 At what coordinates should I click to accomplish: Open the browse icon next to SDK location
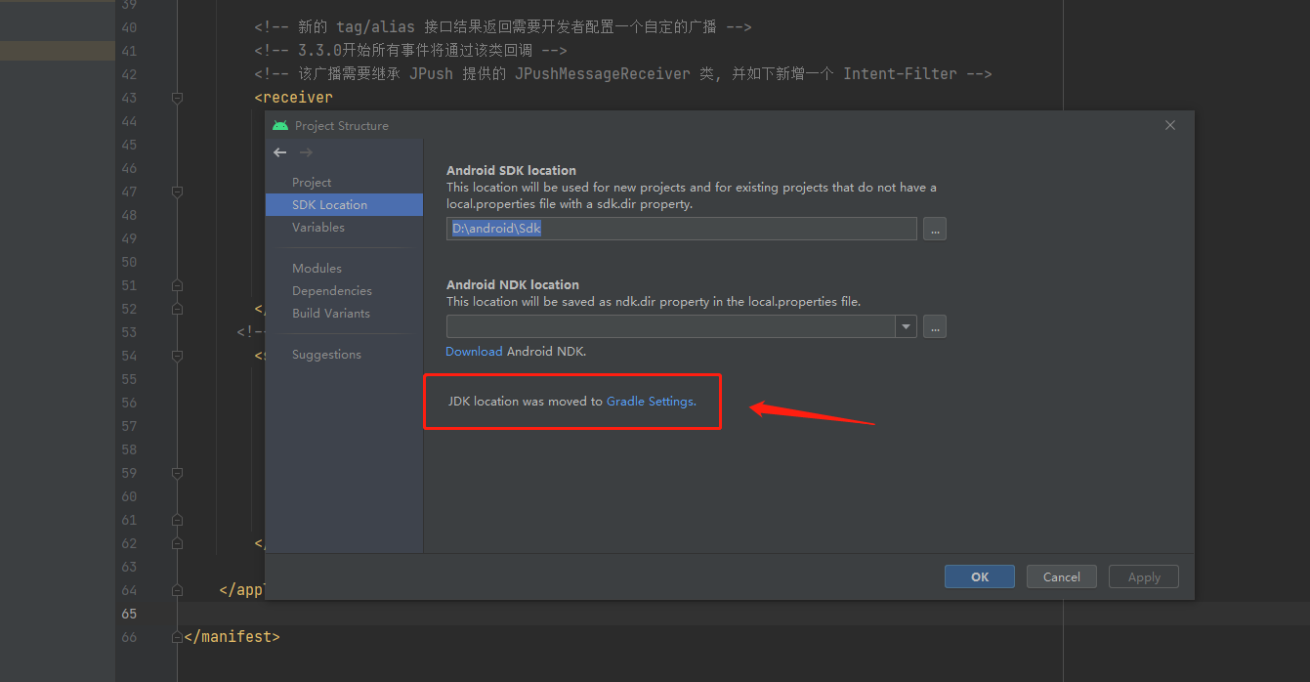click(934, 229)
